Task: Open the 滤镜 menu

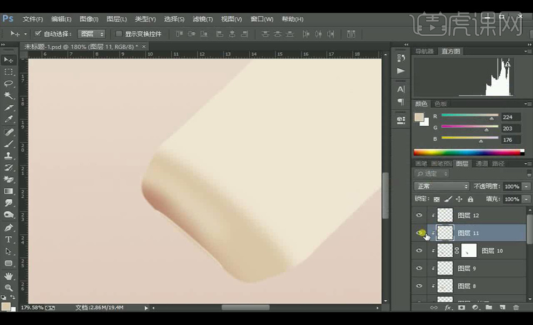Action: (204, 19)
